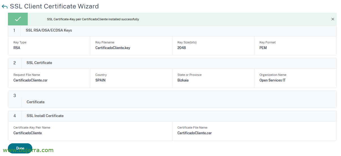Image resolution: width=341 pixels, height=156 pixels.
Task: Click the Request File Name label
Action: (27, 75)
